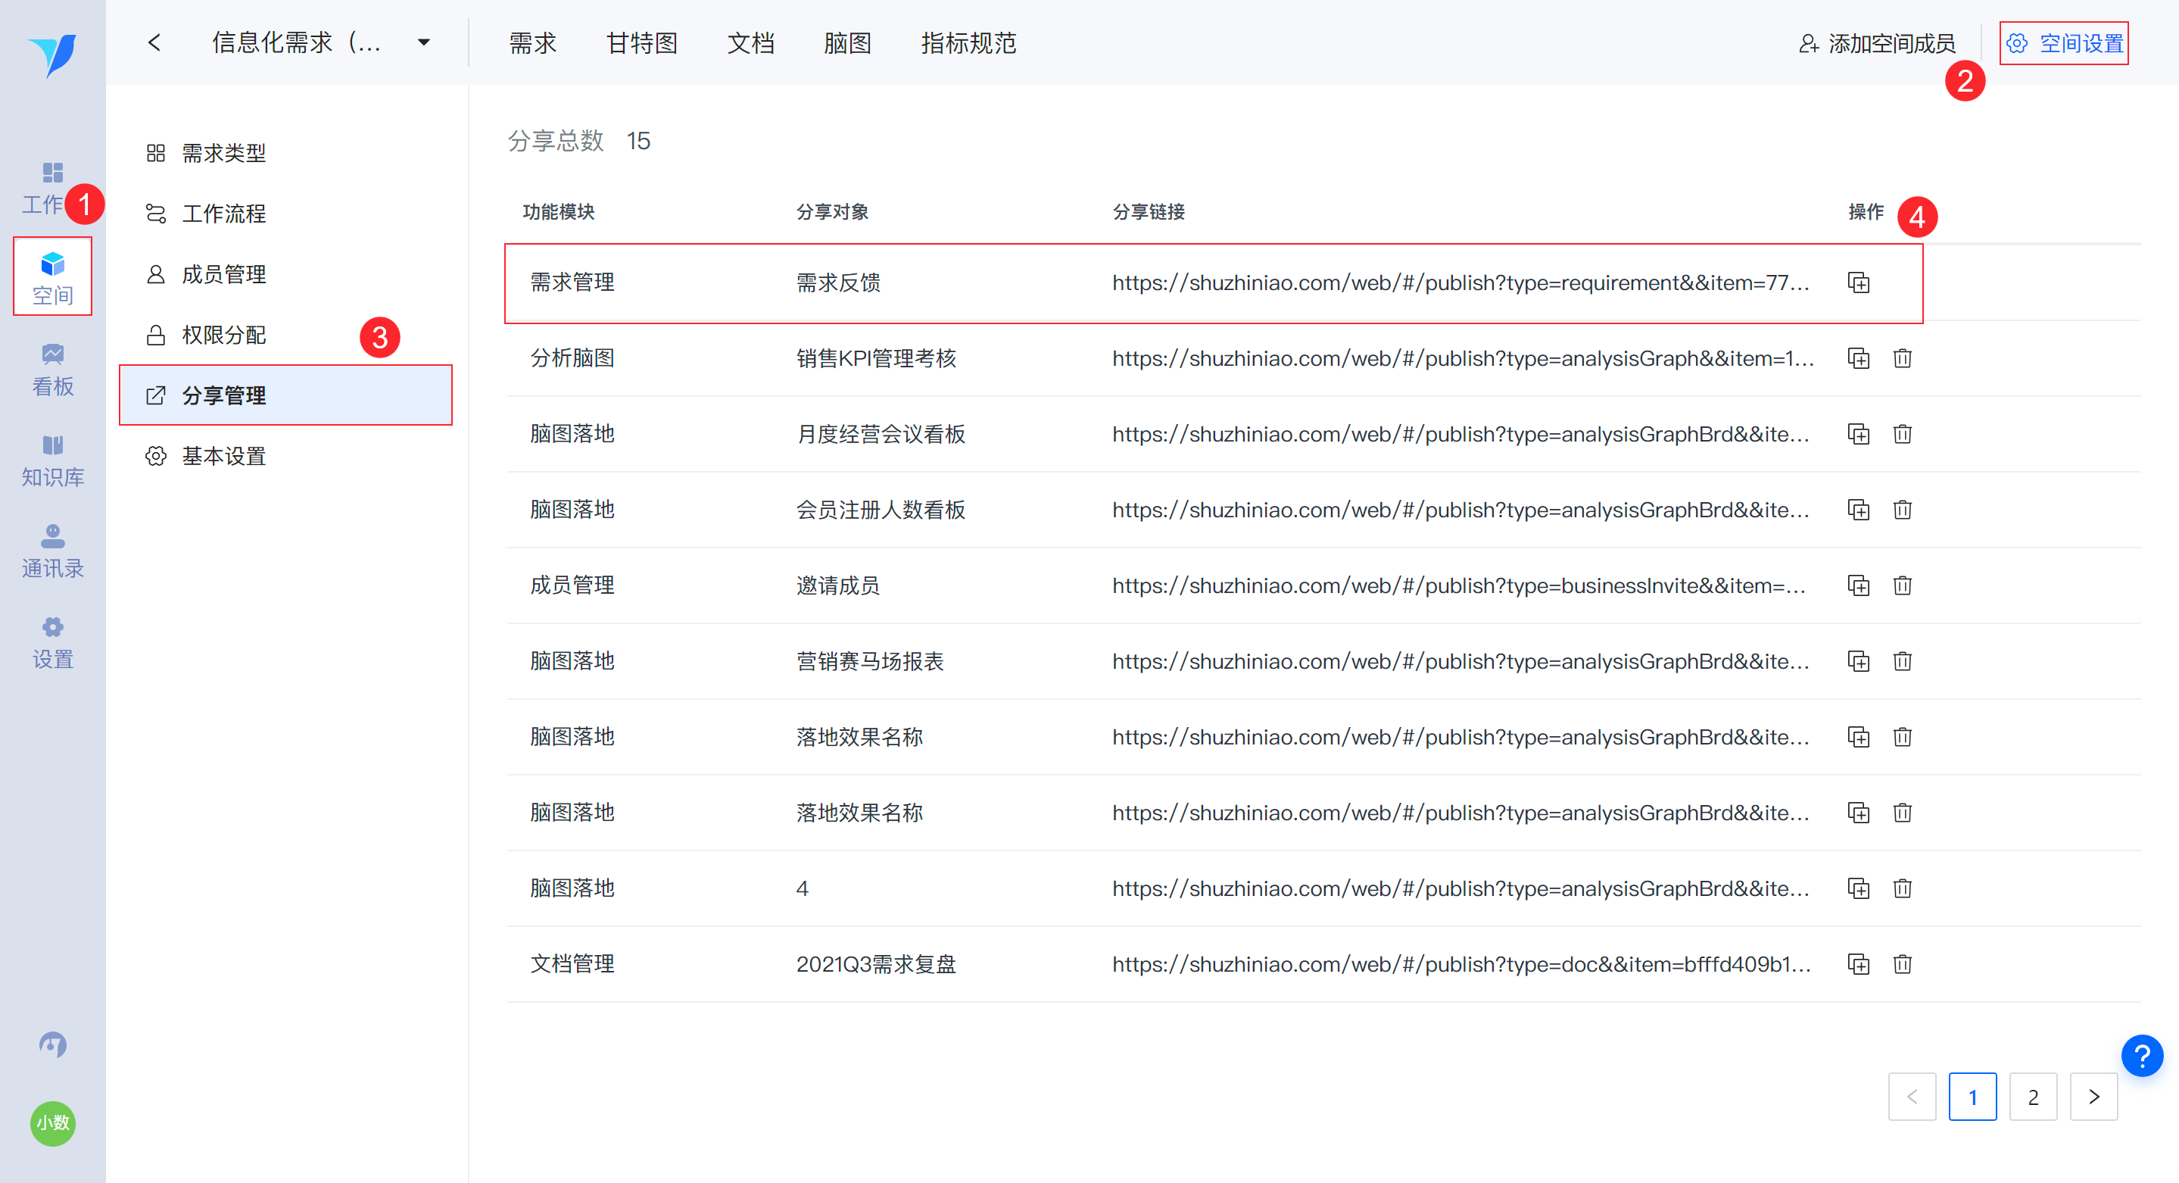
Task: Jump to page 2 of shares
Action: (2032, 1097)
